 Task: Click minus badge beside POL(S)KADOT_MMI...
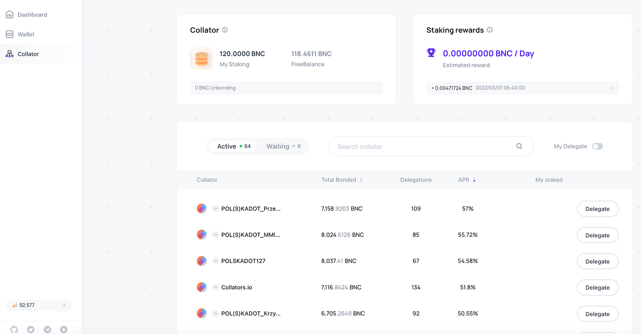tap(216, 235)
